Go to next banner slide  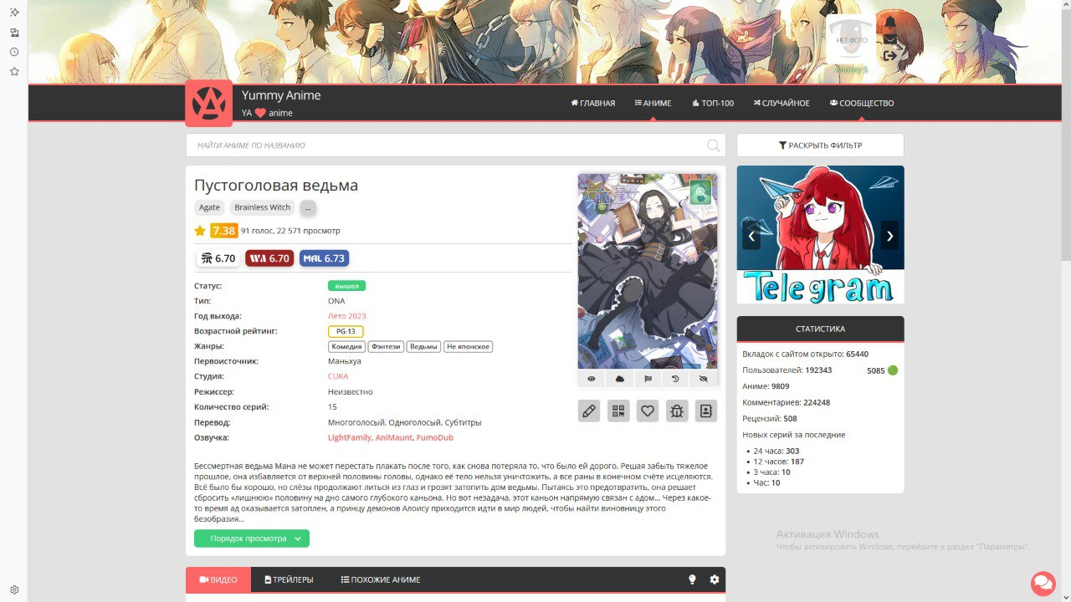point(889,235)
